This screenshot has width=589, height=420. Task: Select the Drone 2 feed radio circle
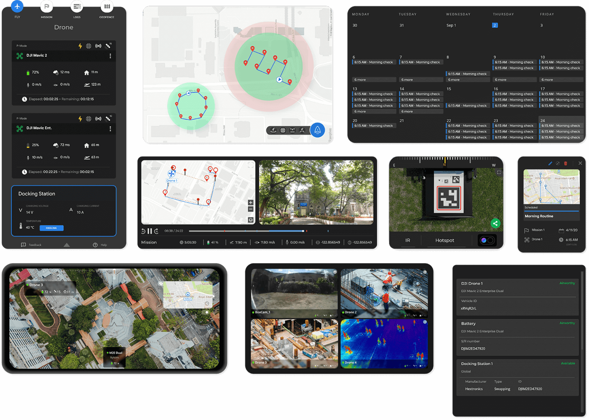pos(425,272)
